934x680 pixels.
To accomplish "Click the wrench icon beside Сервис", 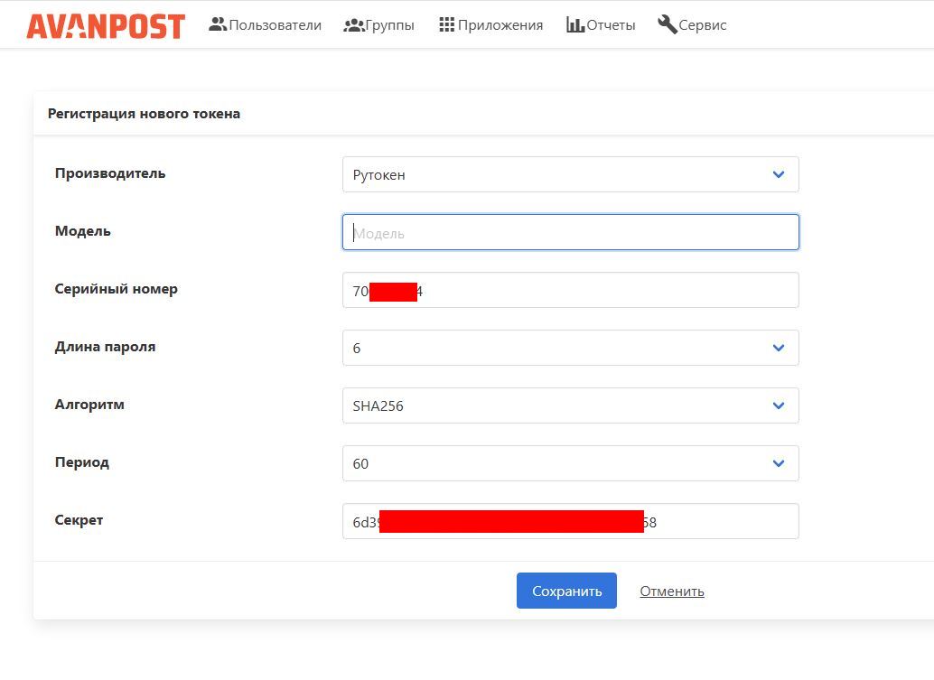I will (x=668, y=24).
